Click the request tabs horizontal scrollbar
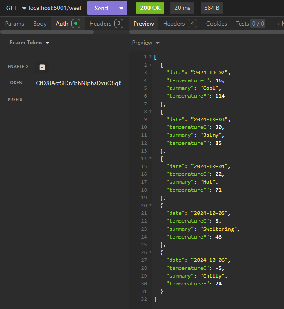This screenshot has width=284, height=309. [47, 32]
